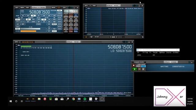This screenshot has height=110, width=196.
Task: Click the lock icon in Aux SP corner
Action: [x=143, y=37]
